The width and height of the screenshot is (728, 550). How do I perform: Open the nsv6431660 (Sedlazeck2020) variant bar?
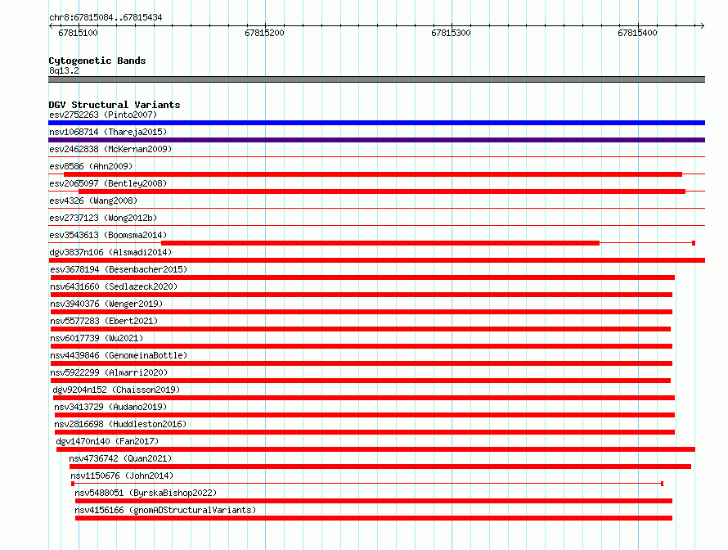point(362,295)
